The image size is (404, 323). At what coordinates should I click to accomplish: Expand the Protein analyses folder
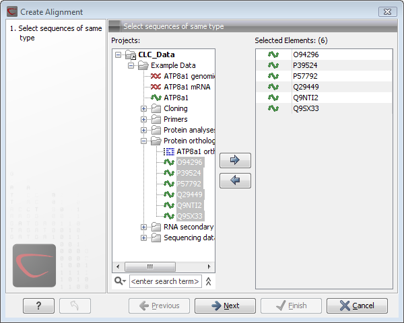144,131
